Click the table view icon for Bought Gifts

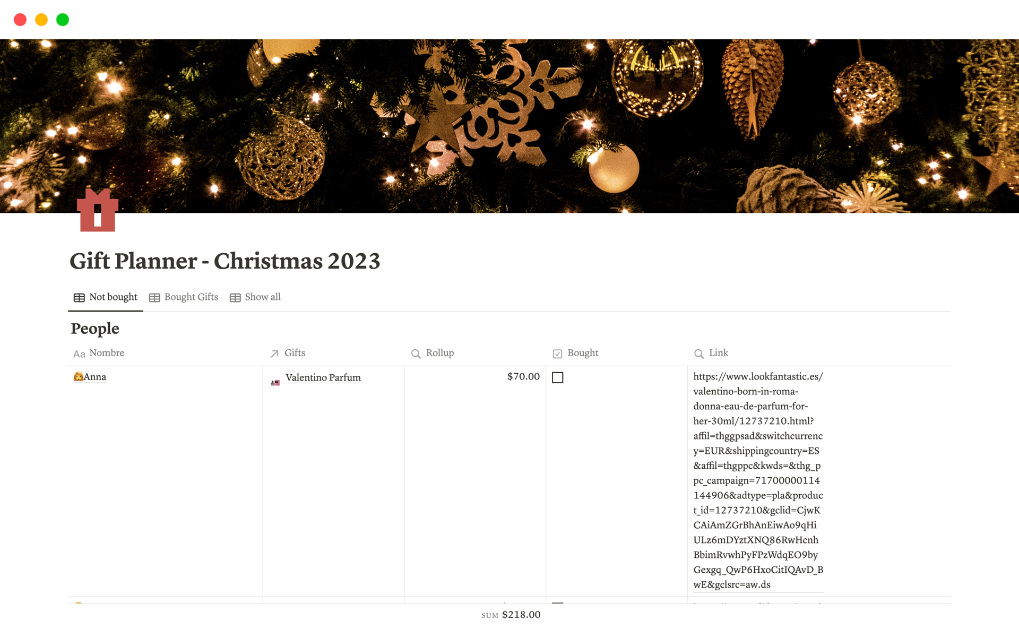coord(154,297)
